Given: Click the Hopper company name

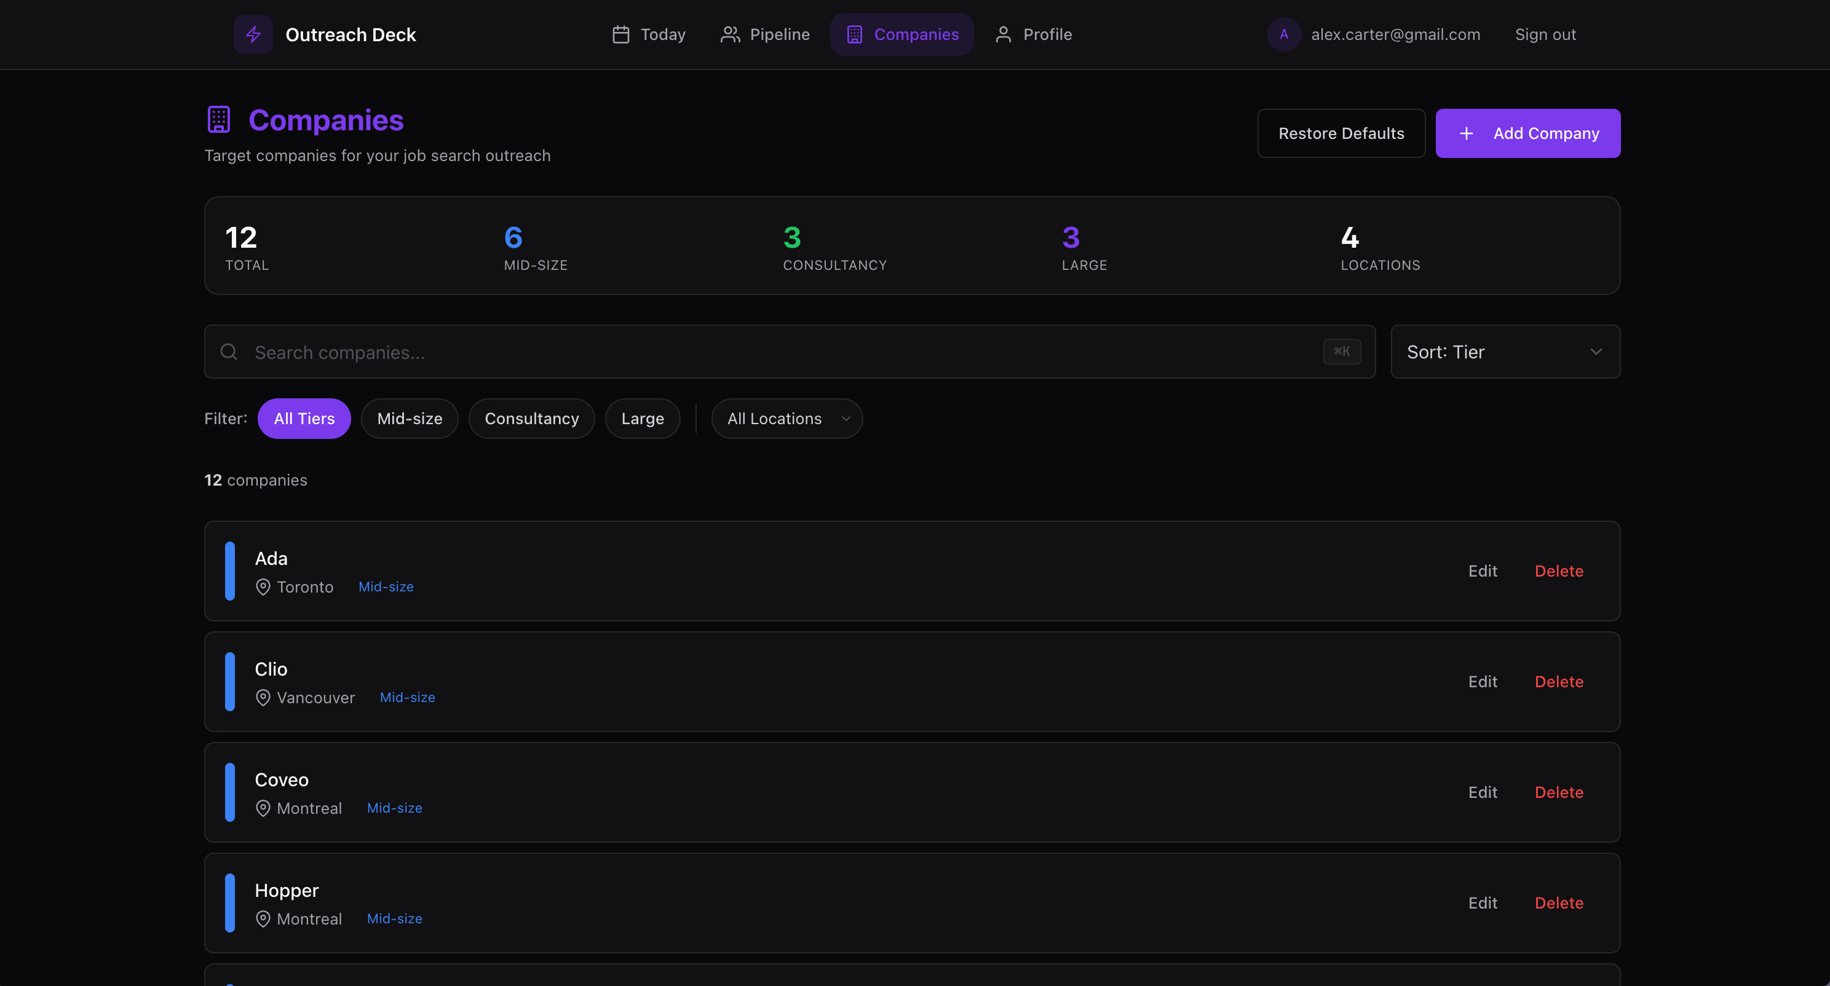Looking at the screenshot, I should 287,891.
